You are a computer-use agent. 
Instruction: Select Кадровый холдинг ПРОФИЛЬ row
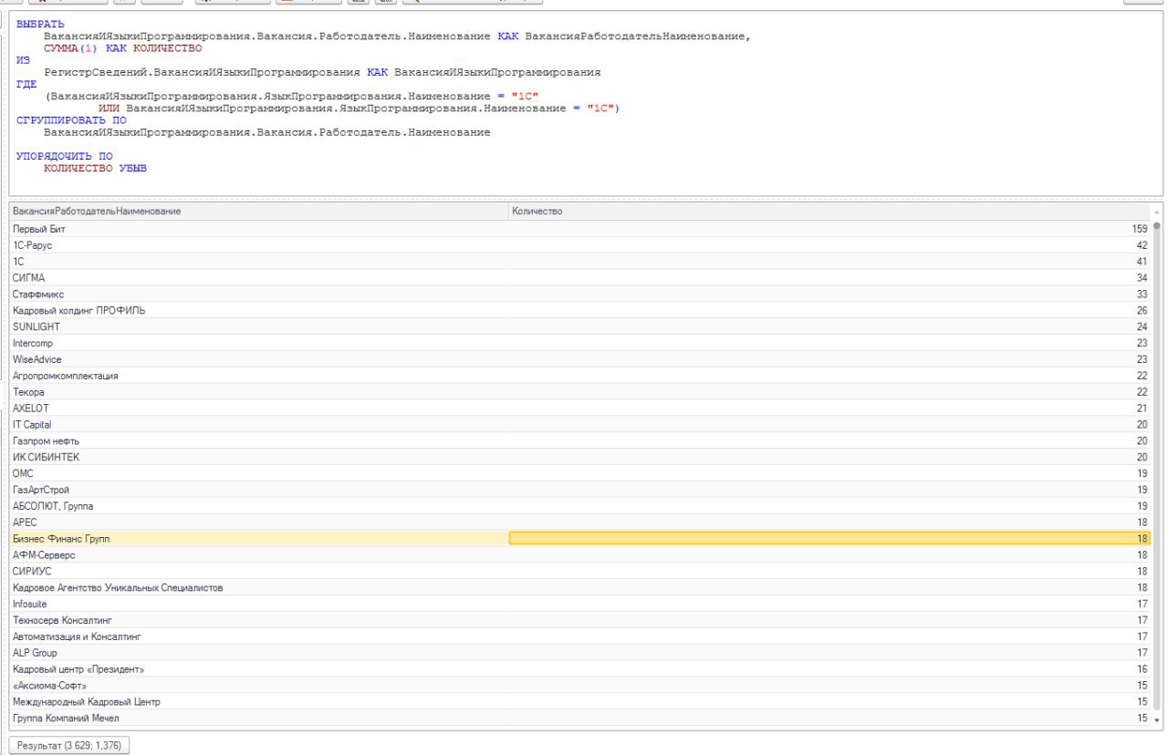[579, 310]
